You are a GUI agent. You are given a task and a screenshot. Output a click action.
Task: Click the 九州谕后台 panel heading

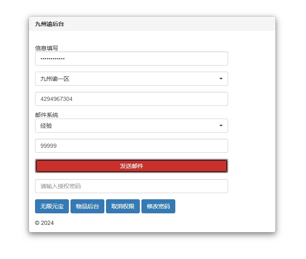[x=49, y=24]
